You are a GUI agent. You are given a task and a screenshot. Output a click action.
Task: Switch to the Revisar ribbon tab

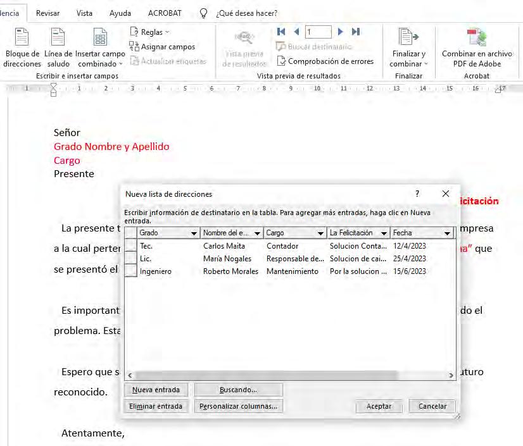(x=48, y=13)
